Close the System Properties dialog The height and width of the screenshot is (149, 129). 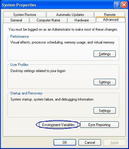(124, 5)
